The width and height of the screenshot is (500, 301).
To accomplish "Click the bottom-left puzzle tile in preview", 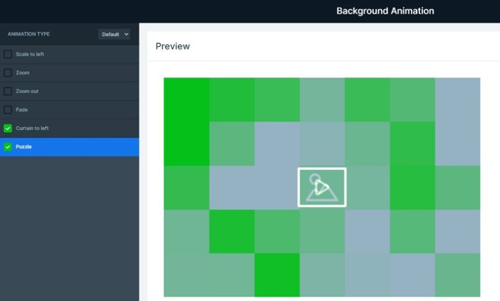I will 186,274.
